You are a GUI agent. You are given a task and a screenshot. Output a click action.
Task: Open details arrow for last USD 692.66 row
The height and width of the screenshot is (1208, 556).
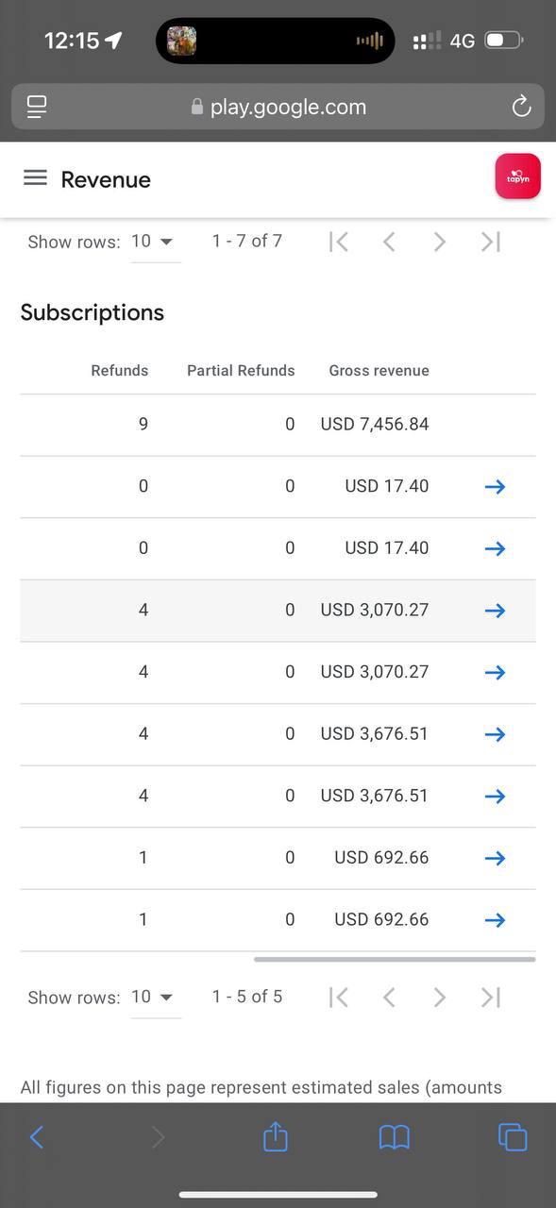[495, 920]
